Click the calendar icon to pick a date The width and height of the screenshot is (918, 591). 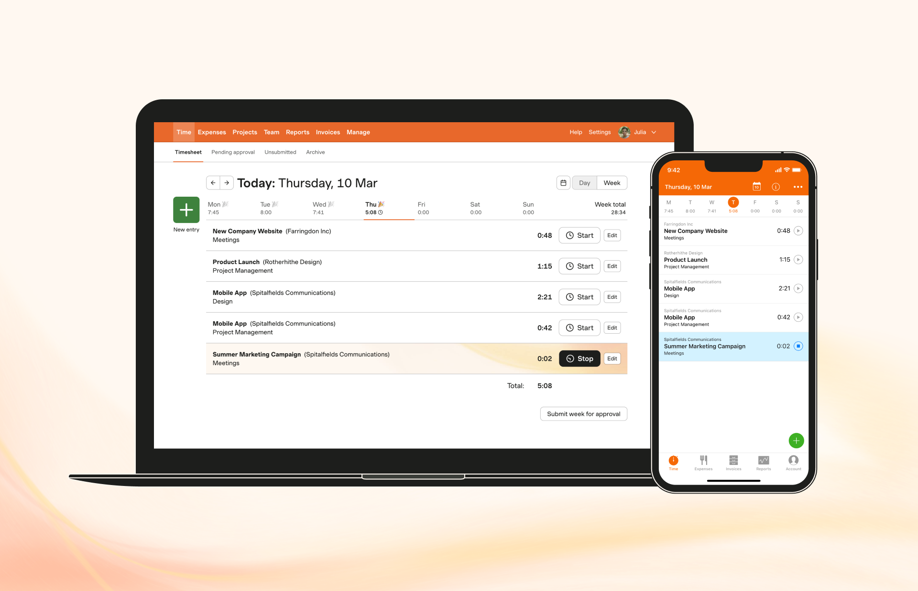563,183
